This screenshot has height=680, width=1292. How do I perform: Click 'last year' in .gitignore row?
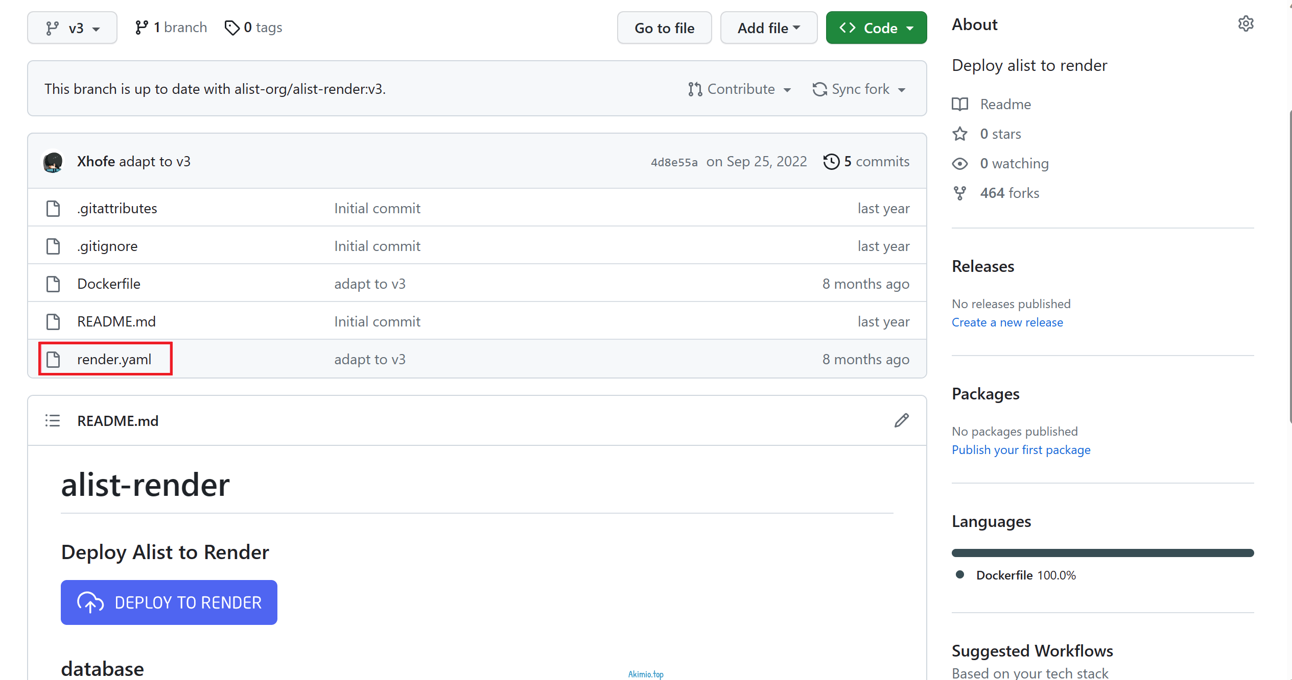(x=883, y=246)
